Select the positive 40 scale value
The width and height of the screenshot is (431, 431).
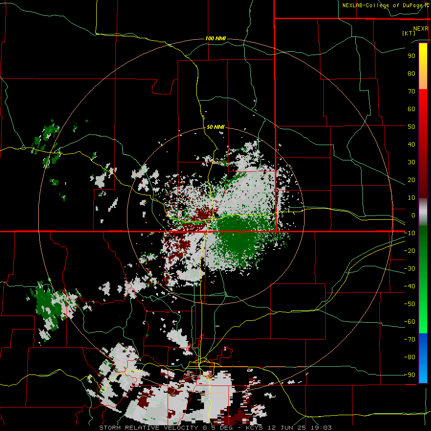point(411,144)
